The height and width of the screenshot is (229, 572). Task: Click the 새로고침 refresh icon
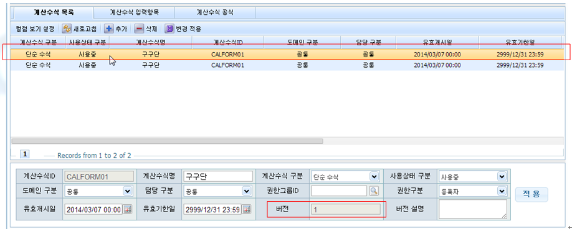(67, 29)
